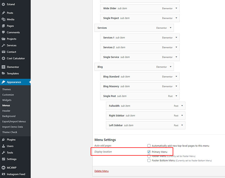The width and height of the screenshot is (225, 178).
Task: Uncheck the Primary Menu display location
Action: pyautogui.click(x=149, y=152)
